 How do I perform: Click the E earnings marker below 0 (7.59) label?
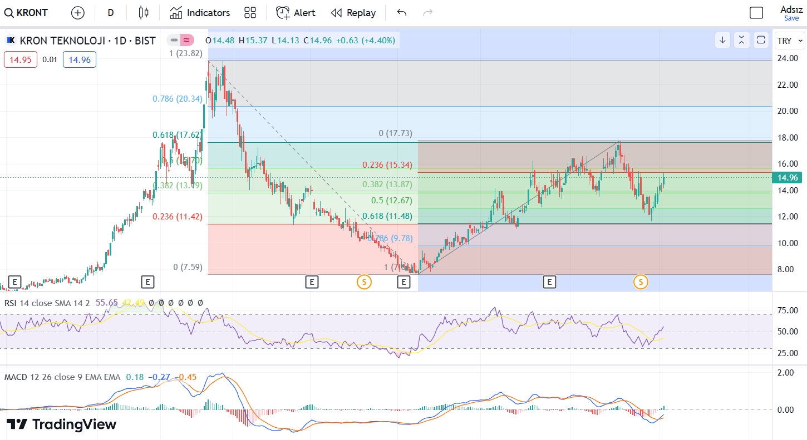pyautogui.click(x=147, y=282)
